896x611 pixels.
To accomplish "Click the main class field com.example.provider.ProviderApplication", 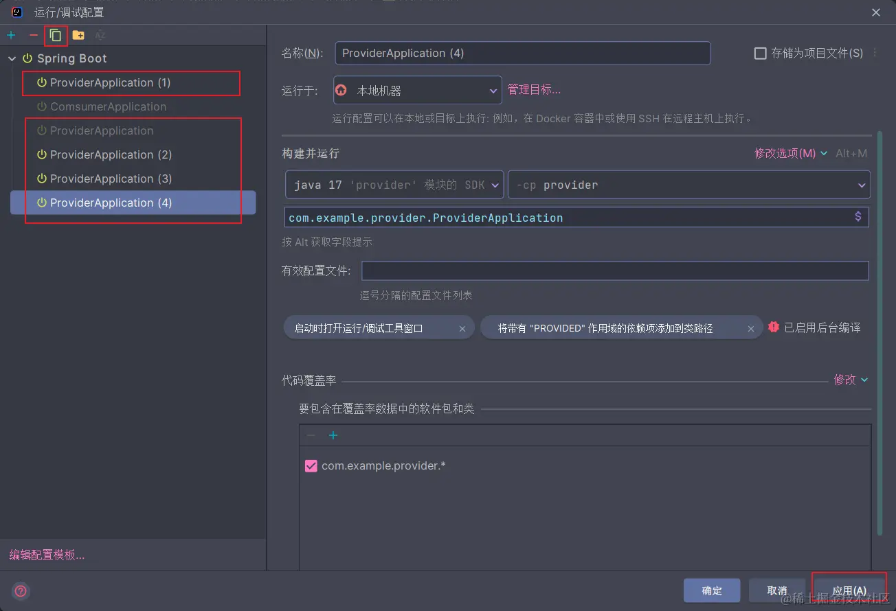I will click(577, 218).
